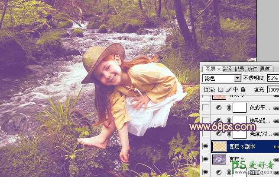Click the mask link chain on 色彩平衡 layer

point(229,108)
